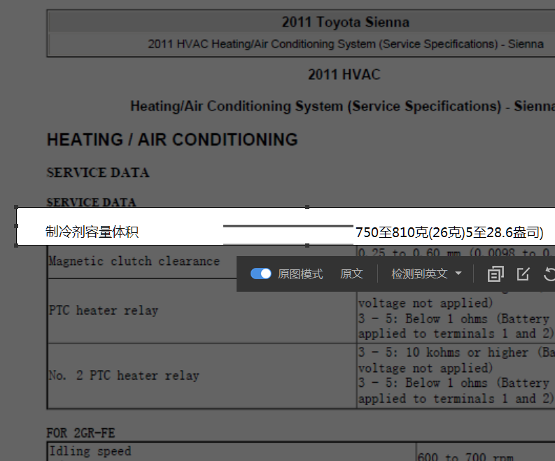Click the 600 to 700 rpm value
555x461 pixels.
point(465,457)
